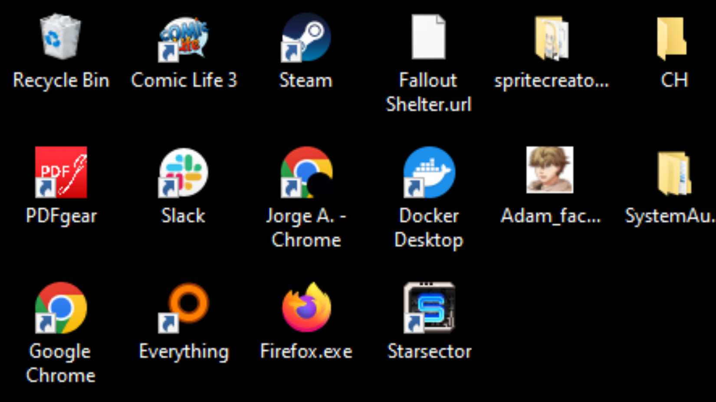Click the "PDFgear" label text
Viewport: 716px width, 402px height.
(x=61, y=216)
